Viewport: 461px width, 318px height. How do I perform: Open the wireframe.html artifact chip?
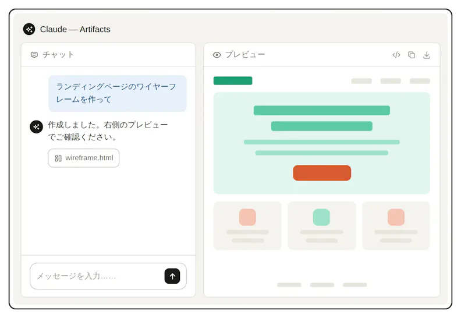(84, 158)
